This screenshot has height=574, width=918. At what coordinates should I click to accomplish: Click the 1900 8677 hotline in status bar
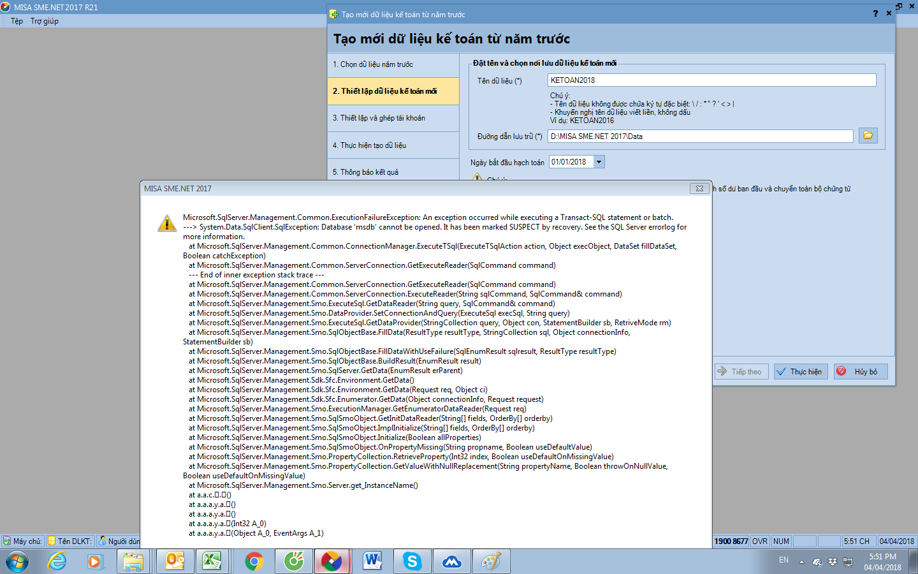pos(731,541)
